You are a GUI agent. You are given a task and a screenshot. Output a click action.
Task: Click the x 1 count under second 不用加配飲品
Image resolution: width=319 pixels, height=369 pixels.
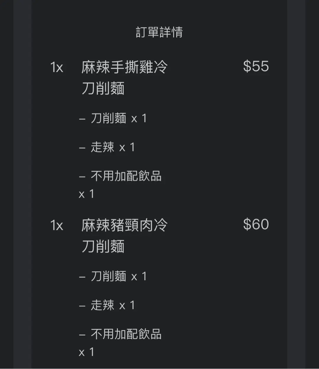click(87, 352)
